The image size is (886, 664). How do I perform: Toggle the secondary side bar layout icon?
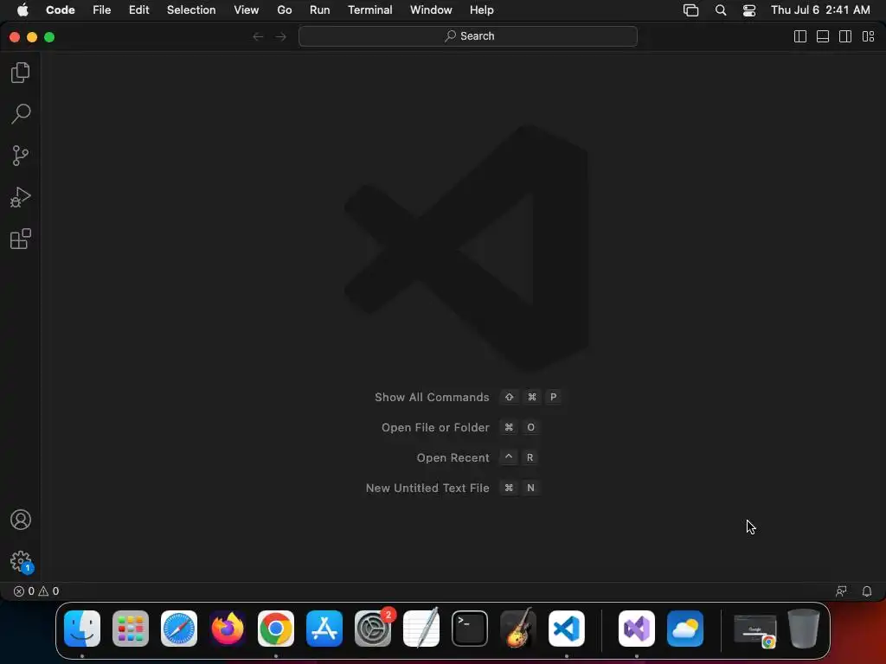(x=845, y=36)
